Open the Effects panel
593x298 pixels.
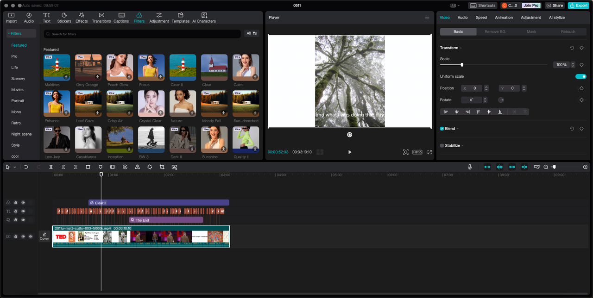[x=82, y=18]
